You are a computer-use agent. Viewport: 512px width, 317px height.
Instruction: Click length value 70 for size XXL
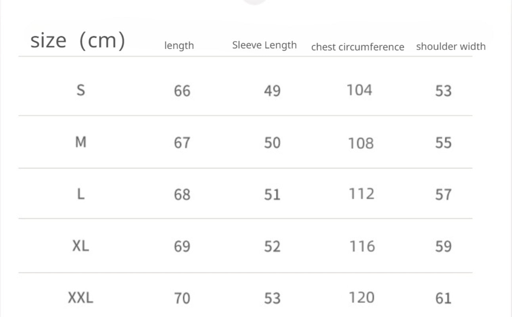(x=182, y=298)
